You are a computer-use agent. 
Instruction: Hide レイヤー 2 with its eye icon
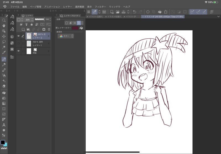coord(19,36)
